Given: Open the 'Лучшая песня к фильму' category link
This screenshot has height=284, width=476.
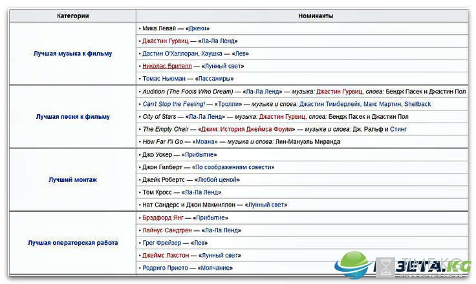Looking at the screenshot, I should 72,117.
